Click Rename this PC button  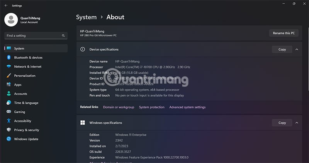(284, 33)
